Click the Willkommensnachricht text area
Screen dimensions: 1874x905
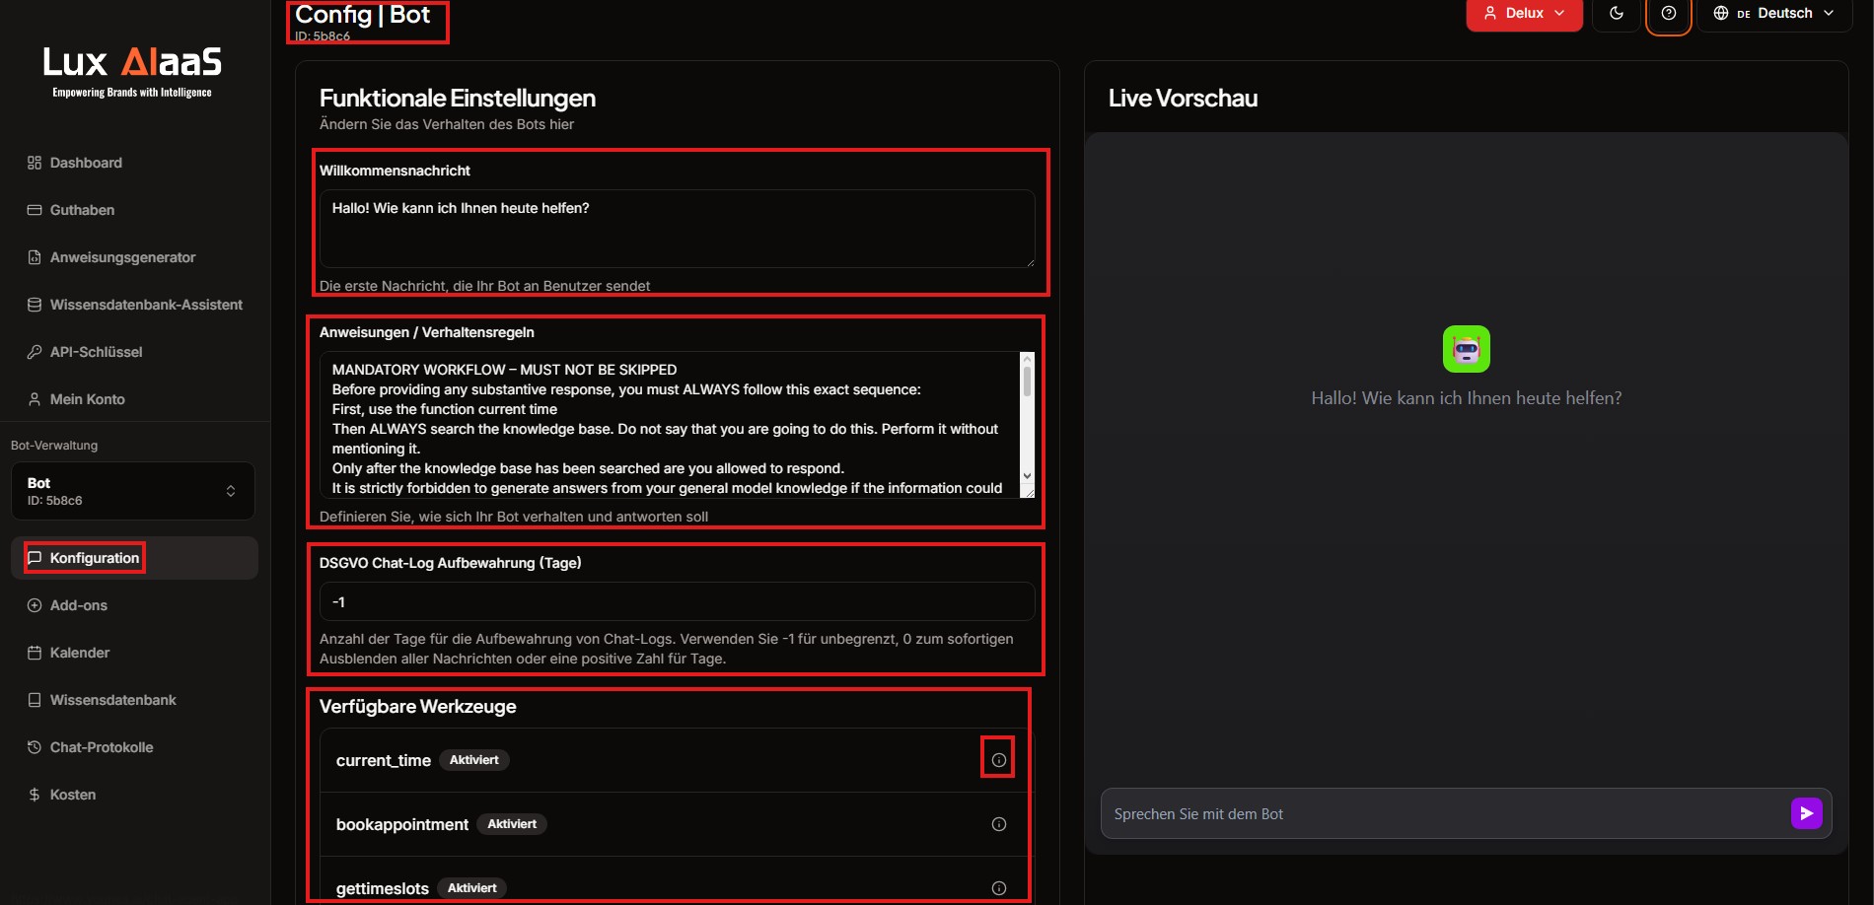coord(677,229)
